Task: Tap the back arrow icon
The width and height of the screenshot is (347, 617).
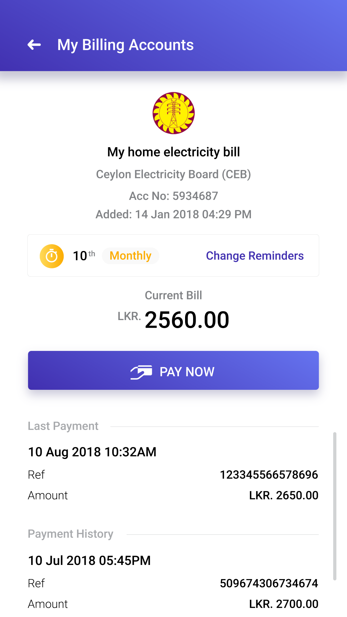Action: point(34,45)
